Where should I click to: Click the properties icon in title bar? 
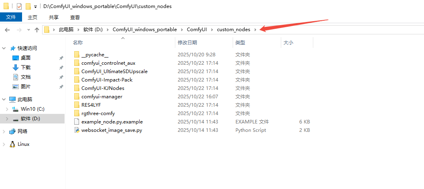(19, 6)
